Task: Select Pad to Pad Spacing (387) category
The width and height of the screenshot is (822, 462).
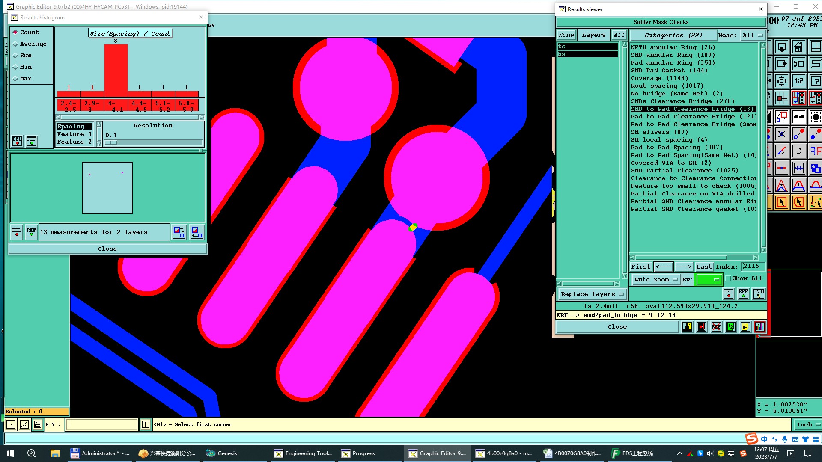Action: coord(676,148)
